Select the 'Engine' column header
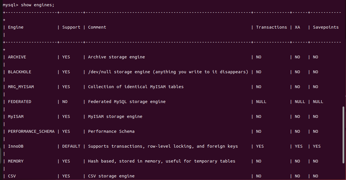The width and height of the screenshot is (346, 180). pyautogui.click(x=16, y=27)
